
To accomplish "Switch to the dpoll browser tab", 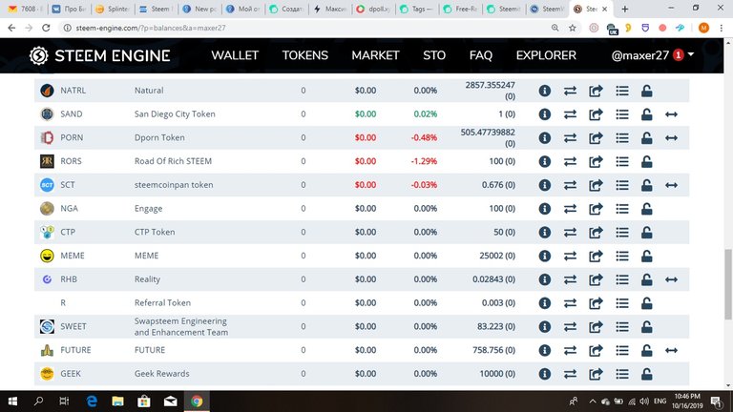I will tap(373, 9).
